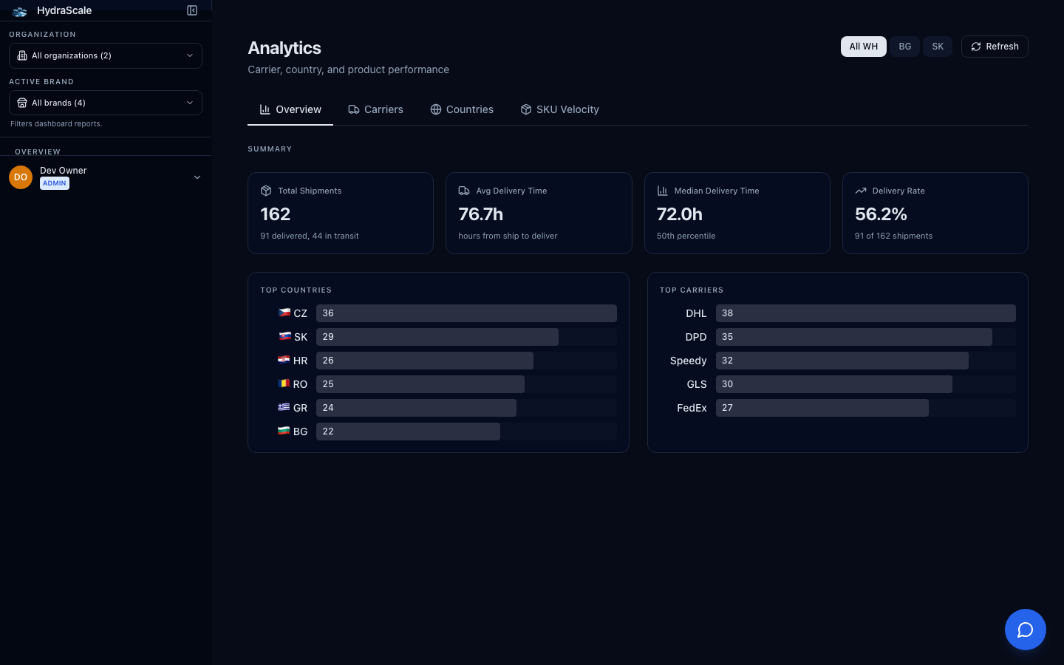The image size is (1064, 665).
Task: Click '91 of 162 shipments' text
Action: (x=893, y=236)
